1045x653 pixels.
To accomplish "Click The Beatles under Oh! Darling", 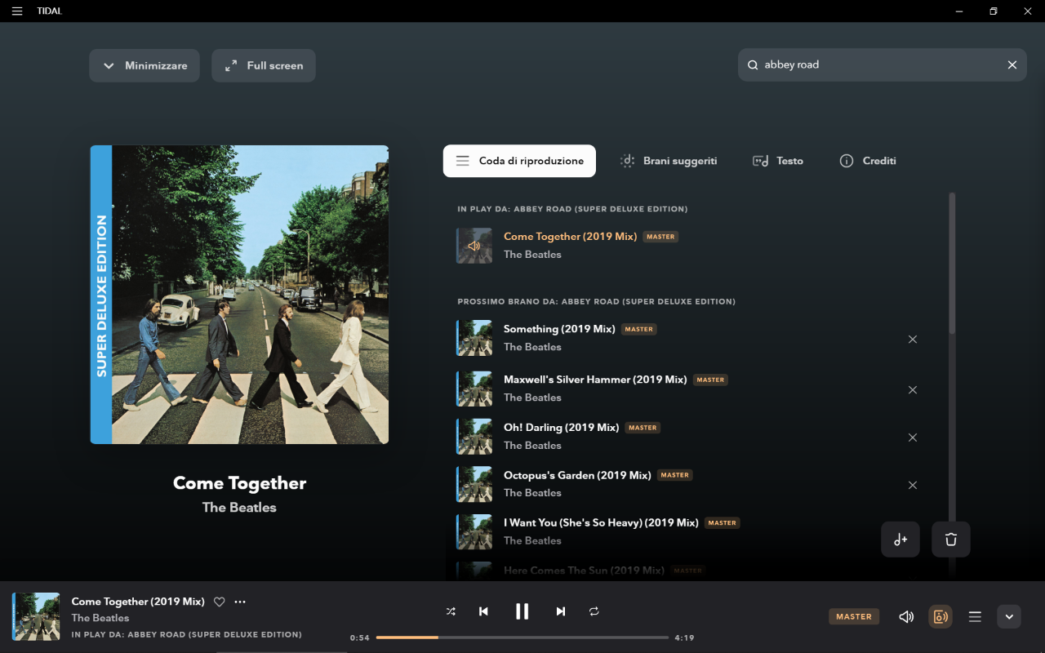I will pyautogui.click(x=532, y=446).
